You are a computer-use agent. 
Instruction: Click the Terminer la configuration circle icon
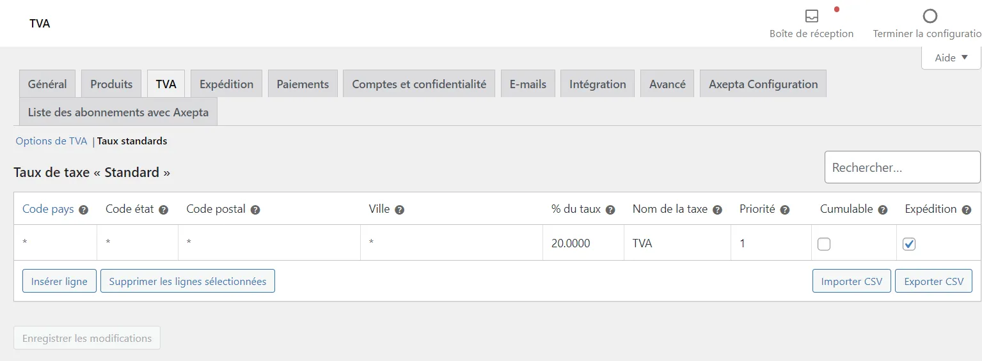930,16
